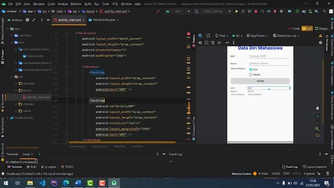Open Word from the taskbar

(x=78, y=183)
